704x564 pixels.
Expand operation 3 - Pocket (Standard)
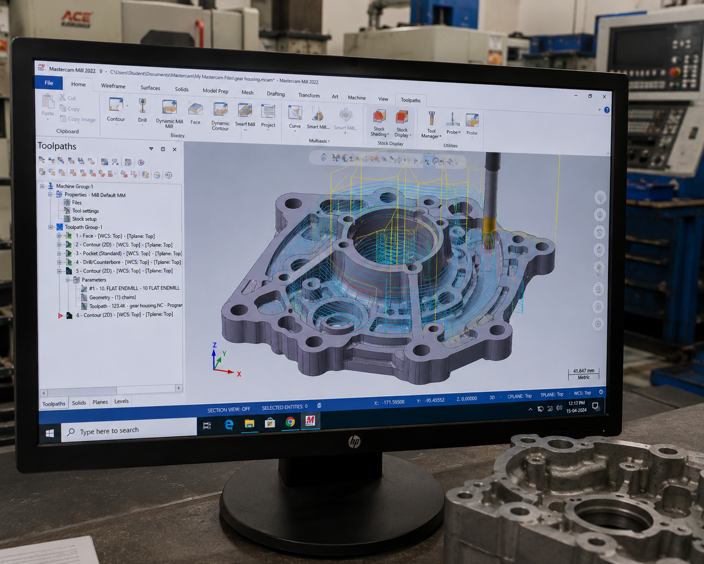click(59, 253)
